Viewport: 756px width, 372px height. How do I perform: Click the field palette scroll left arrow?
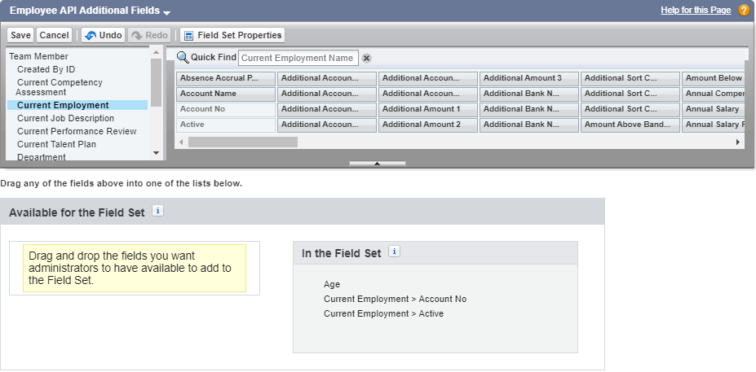[x=181, y=142]
